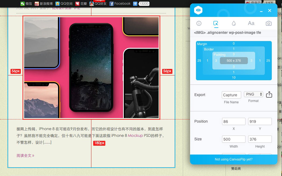Click the 13200 share count badge
This screenshot has height=176, width=282.
click(x=144, y=3)
